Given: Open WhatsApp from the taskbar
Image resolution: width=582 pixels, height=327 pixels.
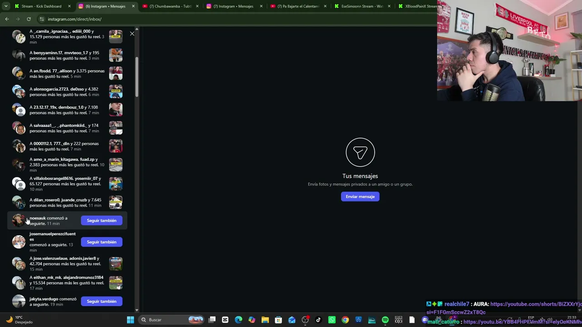Looking at the screenshot, I should click(x=332, y=320).
